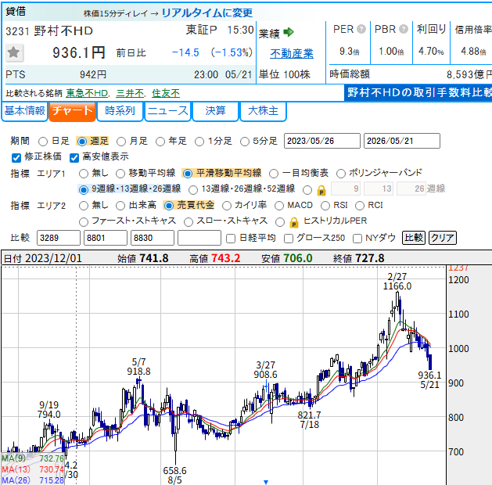
Task: Click the green 業績 arrow icon
Action: click(x=288, y=32)
